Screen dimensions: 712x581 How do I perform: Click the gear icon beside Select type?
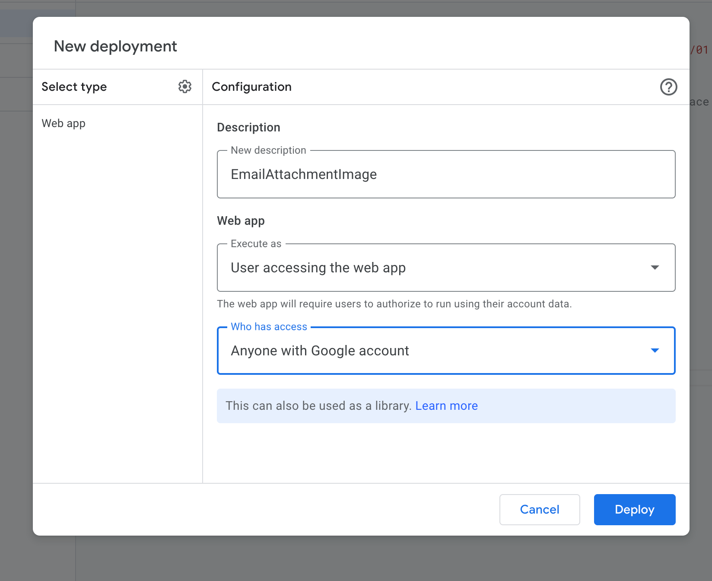tap(185, 86)
